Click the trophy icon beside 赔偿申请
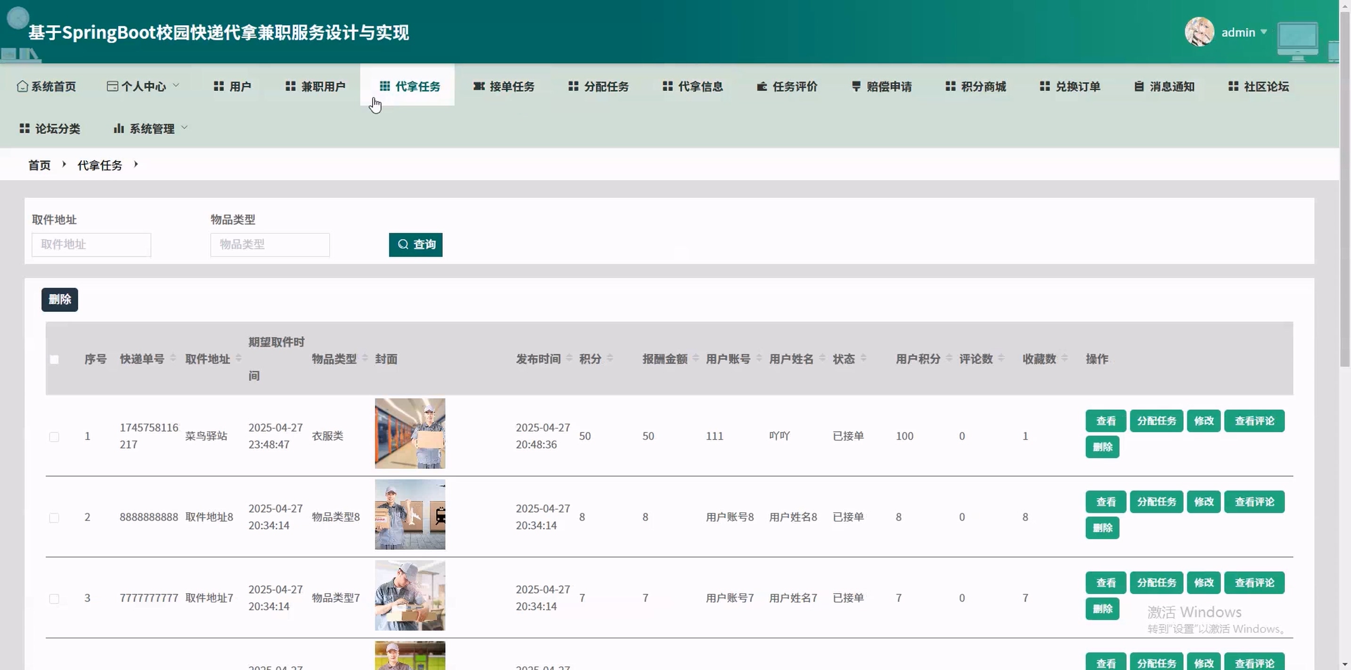The height and width of the screenshot is (670, 1351). (856, 86)
